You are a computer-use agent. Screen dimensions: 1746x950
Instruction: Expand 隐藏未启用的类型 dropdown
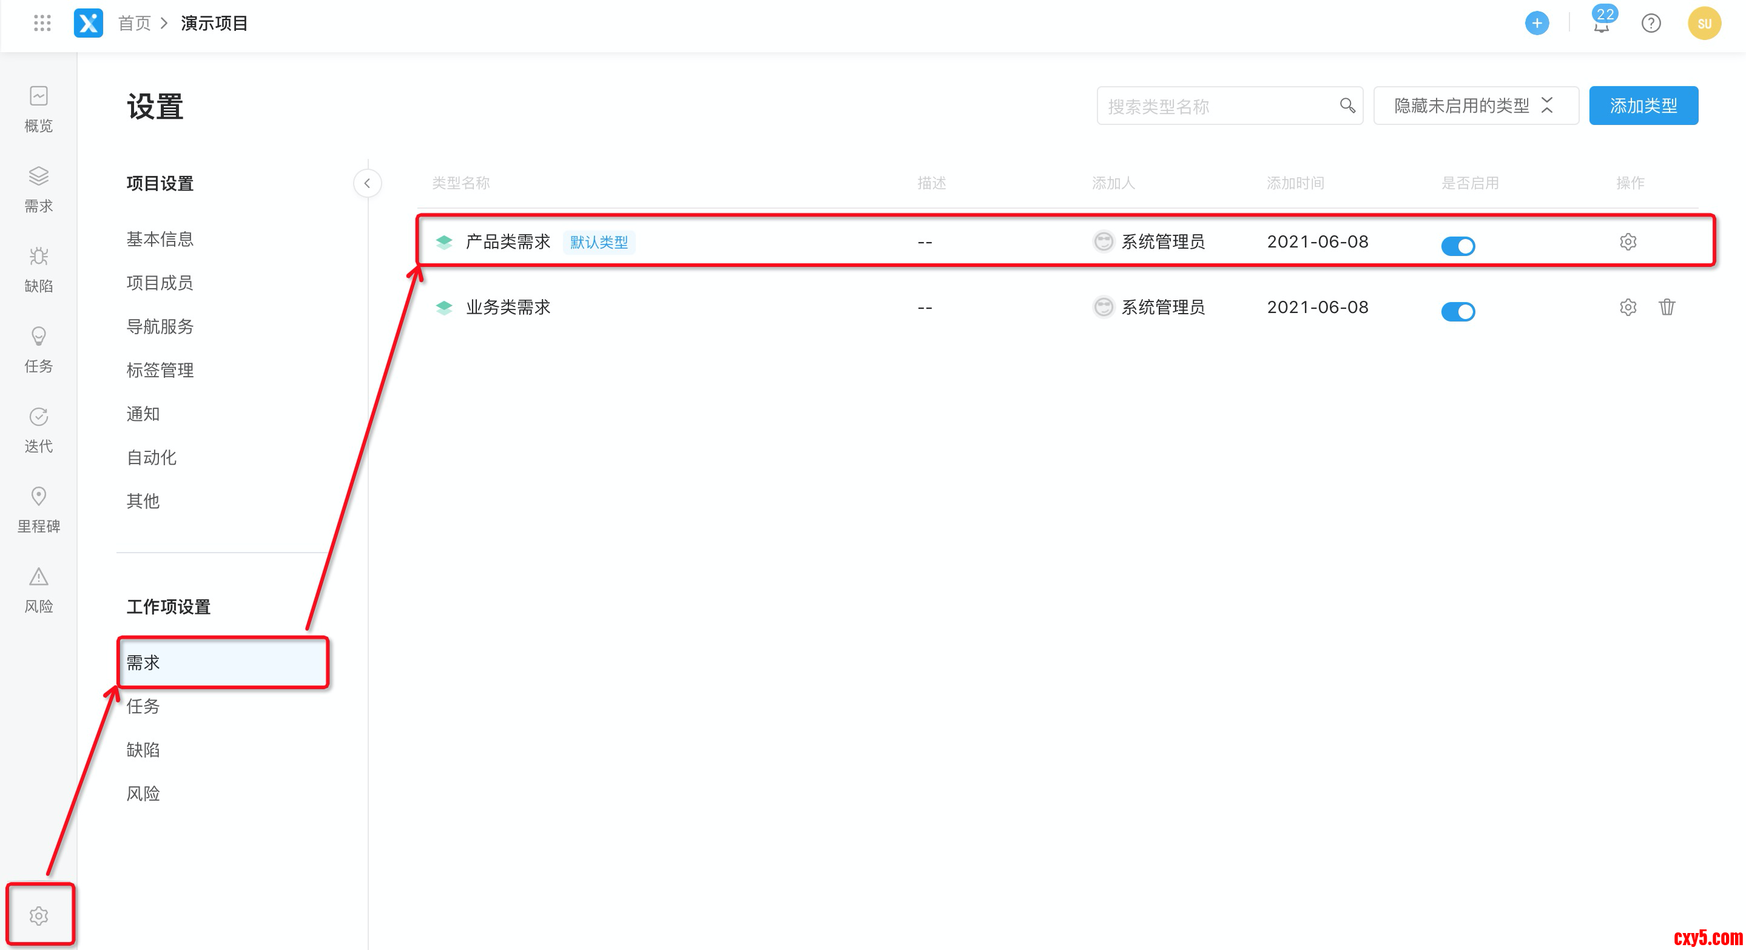coord(1475,106)
